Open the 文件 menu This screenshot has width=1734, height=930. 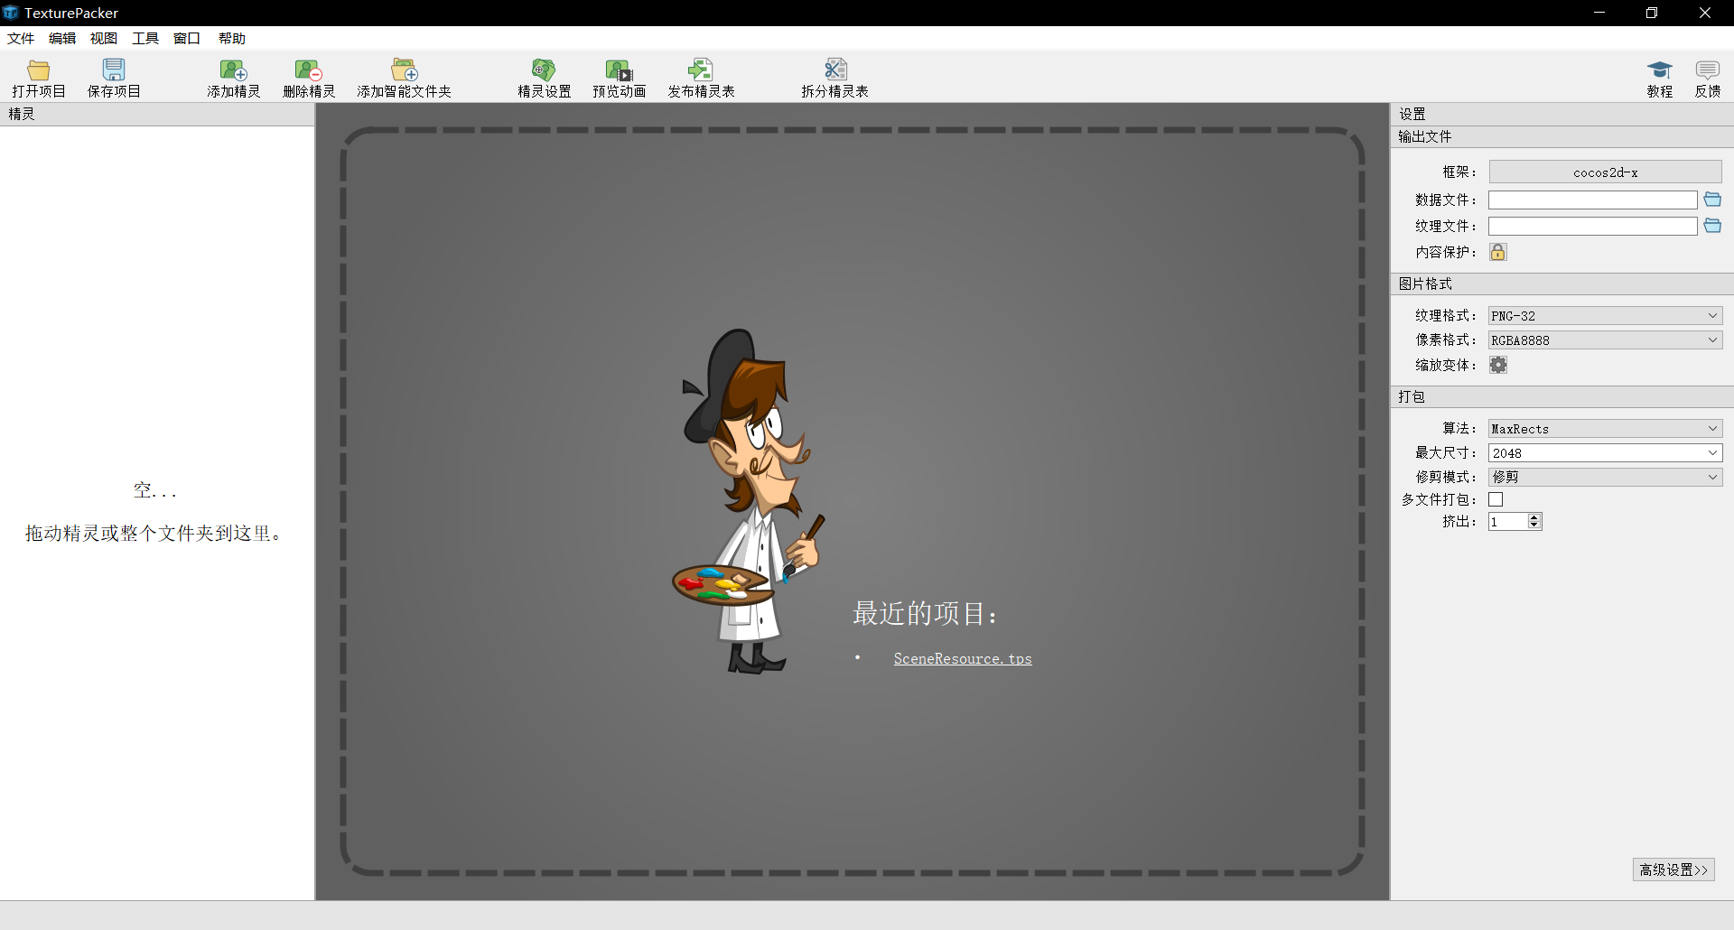coord(20,38)
